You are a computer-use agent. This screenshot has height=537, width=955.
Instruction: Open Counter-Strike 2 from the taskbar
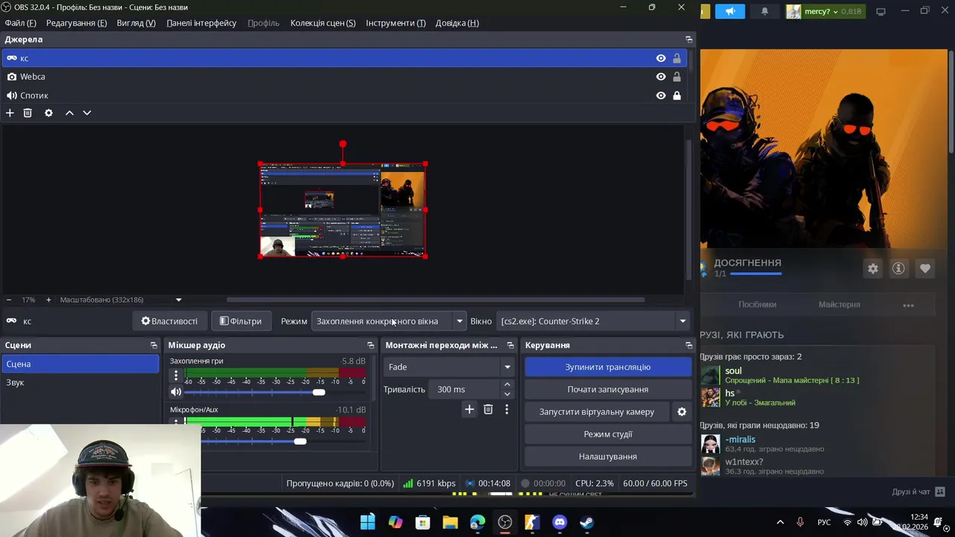pyautogui.click(x=532, y=522)
